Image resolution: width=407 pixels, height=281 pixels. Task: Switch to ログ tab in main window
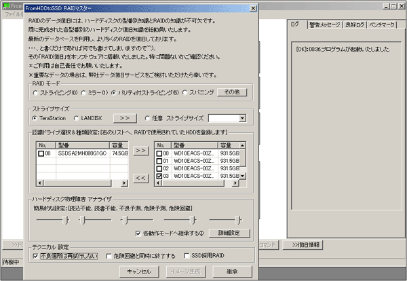pos(295,24)
